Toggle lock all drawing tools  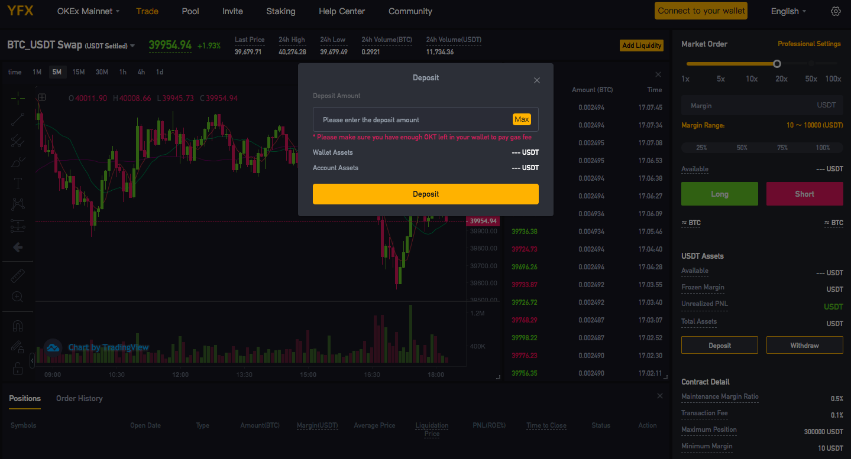point(18,369)
